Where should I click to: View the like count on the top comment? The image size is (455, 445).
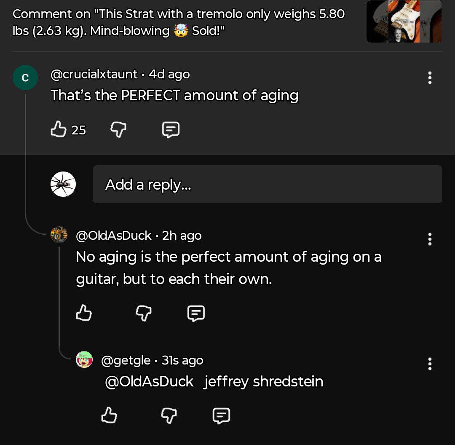(78, 130)
